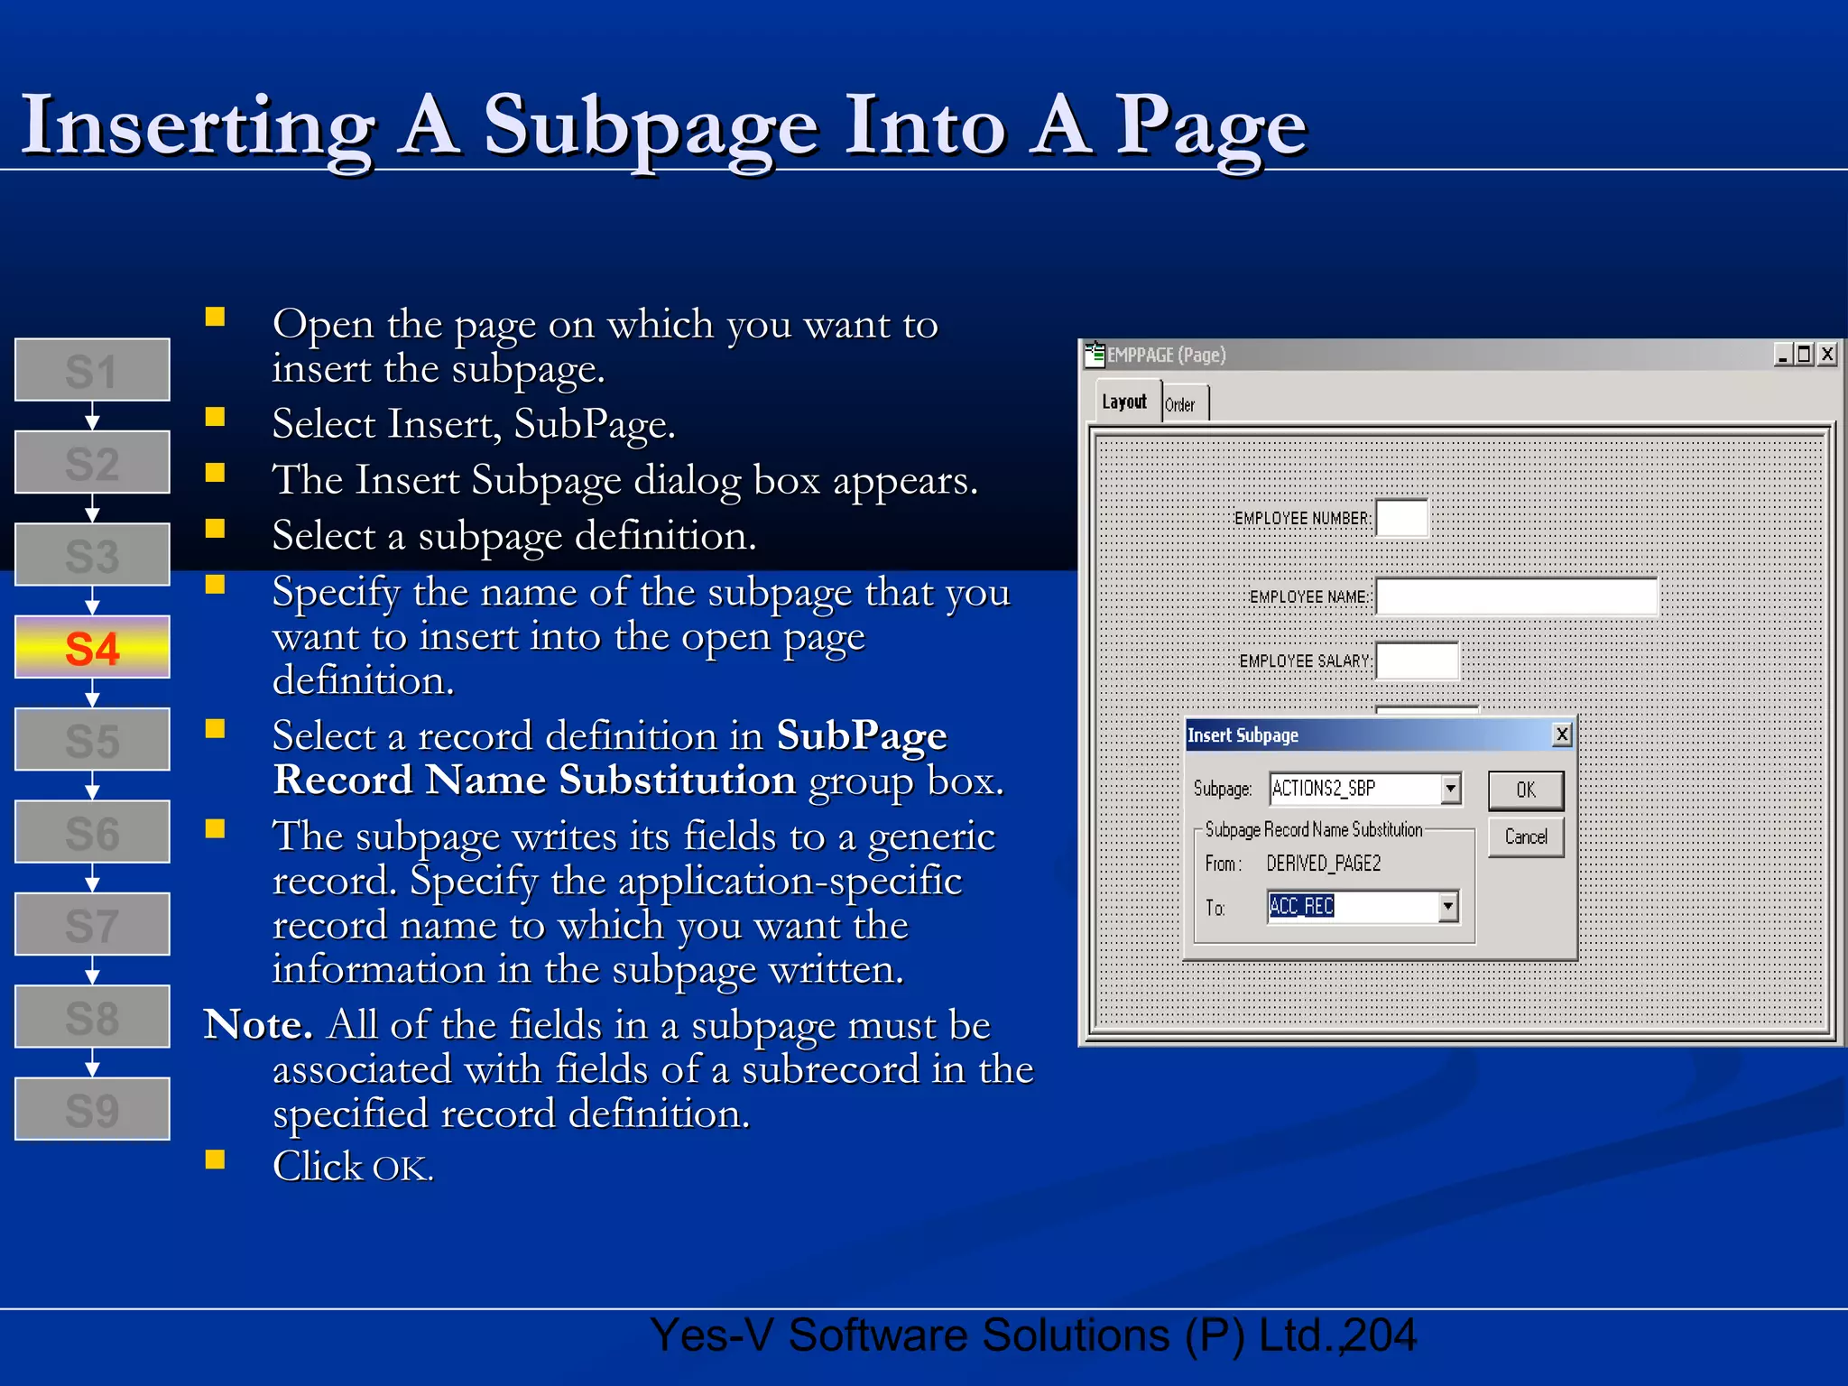Click 'Select Insert, SubPage.' bullet text
This screenshot has width=1848, height=1386.
coord(474,424)
